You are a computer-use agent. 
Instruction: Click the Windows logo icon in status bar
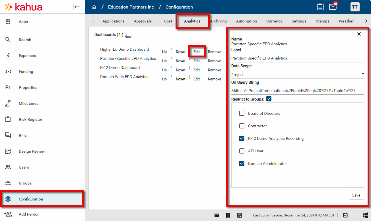(365, 215)
